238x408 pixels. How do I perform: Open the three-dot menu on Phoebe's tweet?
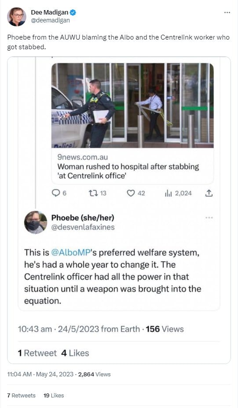209,218
